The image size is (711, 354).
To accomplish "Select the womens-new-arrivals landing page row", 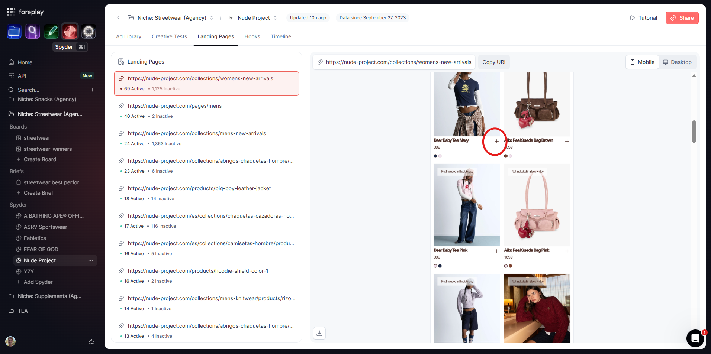I will (206, 84).
